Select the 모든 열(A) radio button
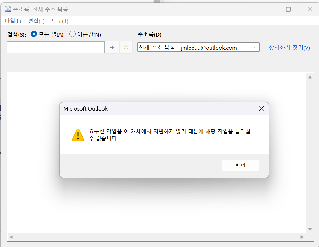The image size is (319, 247). click(34, 34)
